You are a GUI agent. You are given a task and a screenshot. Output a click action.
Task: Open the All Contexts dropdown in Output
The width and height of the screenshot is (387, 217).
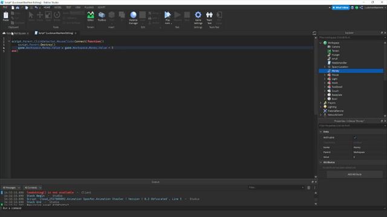(x=33, y=187)
